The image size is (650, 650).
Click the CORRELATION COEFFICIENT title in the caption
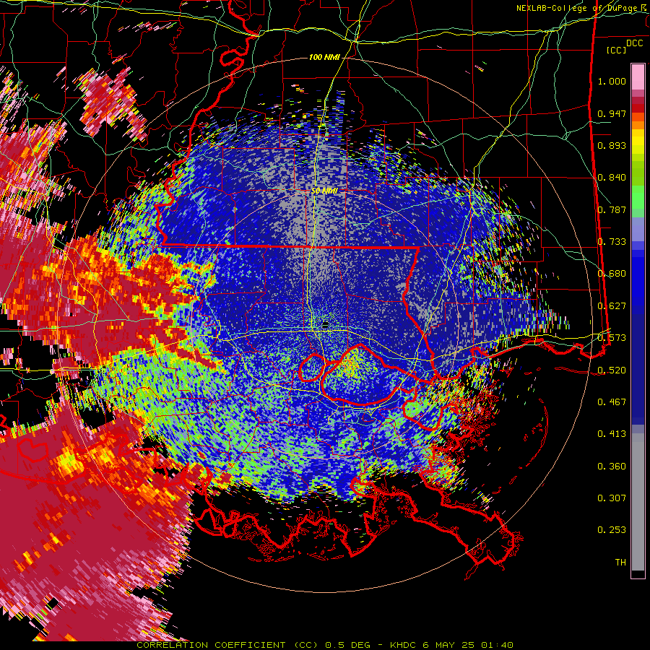coord(211,645)
